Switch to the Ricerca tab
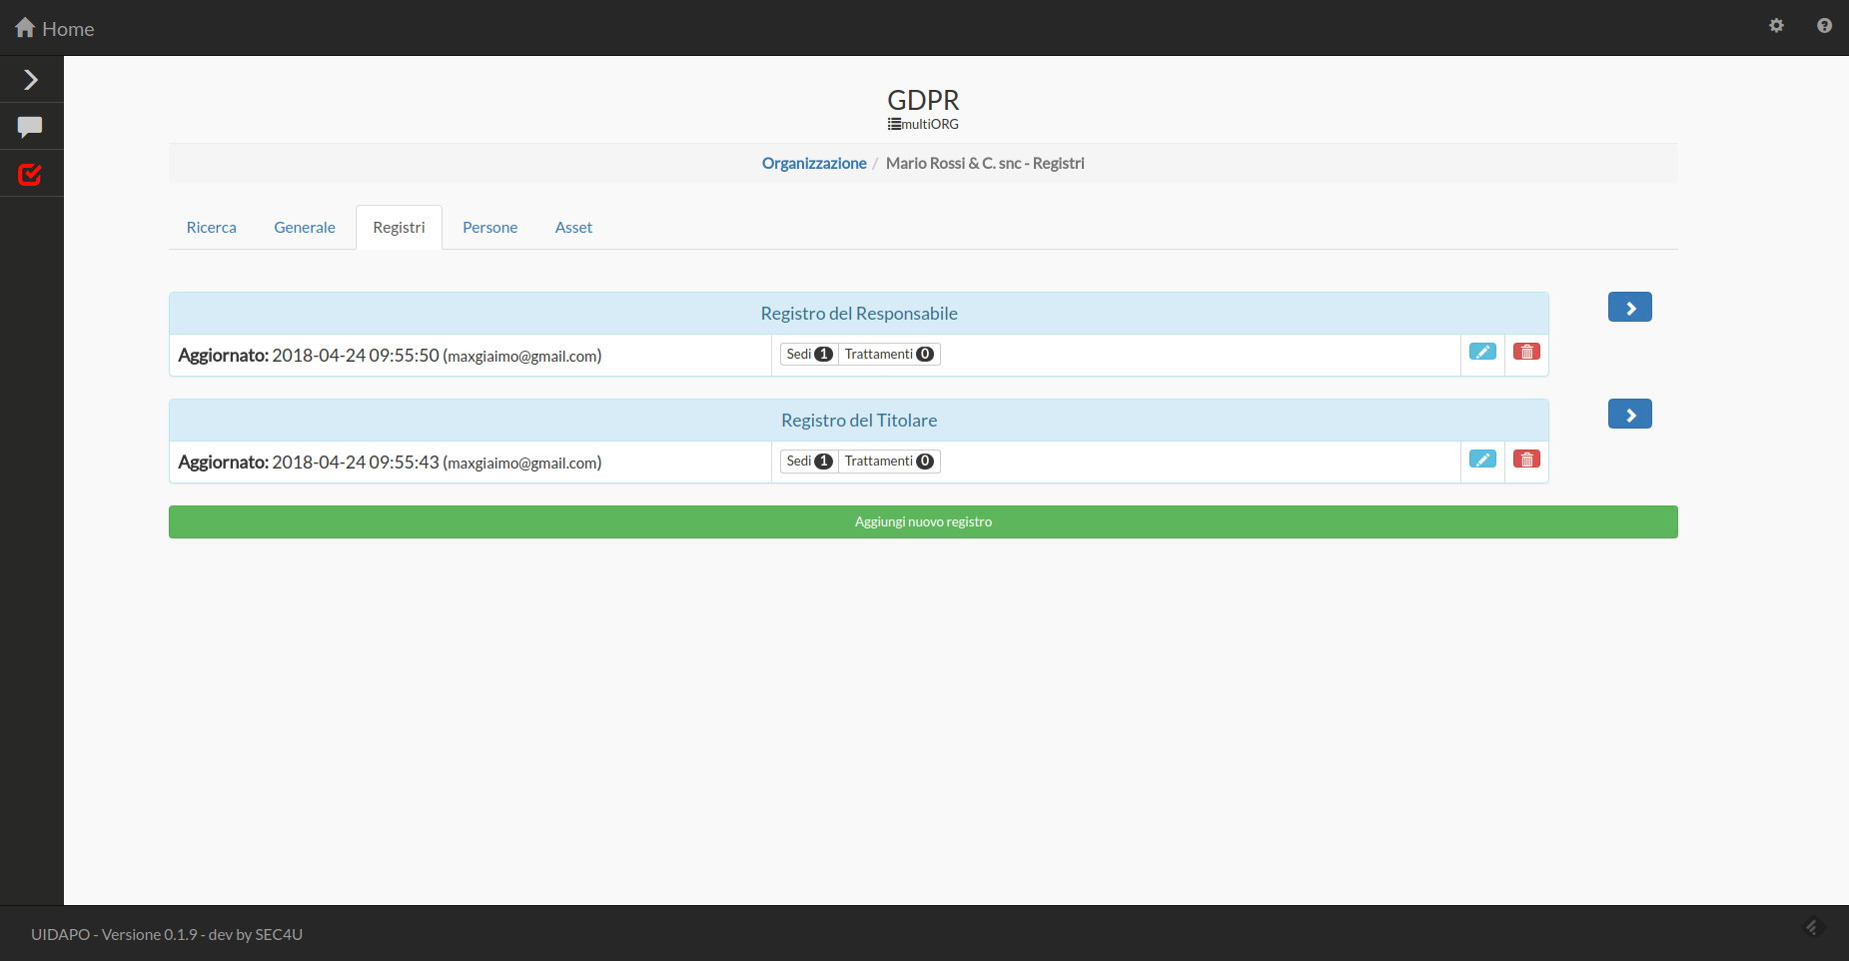Viewport: 1849px width, 961px height. 212,228
